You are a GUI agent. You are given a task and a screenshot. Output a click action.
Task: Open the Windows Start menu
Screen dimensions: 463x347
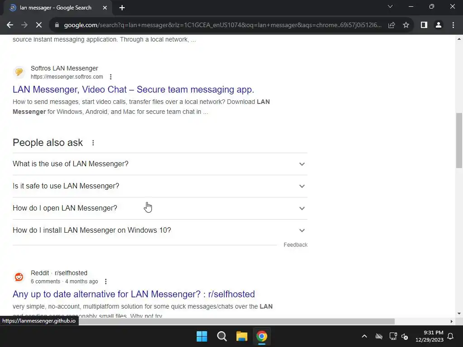pos(202,336)
